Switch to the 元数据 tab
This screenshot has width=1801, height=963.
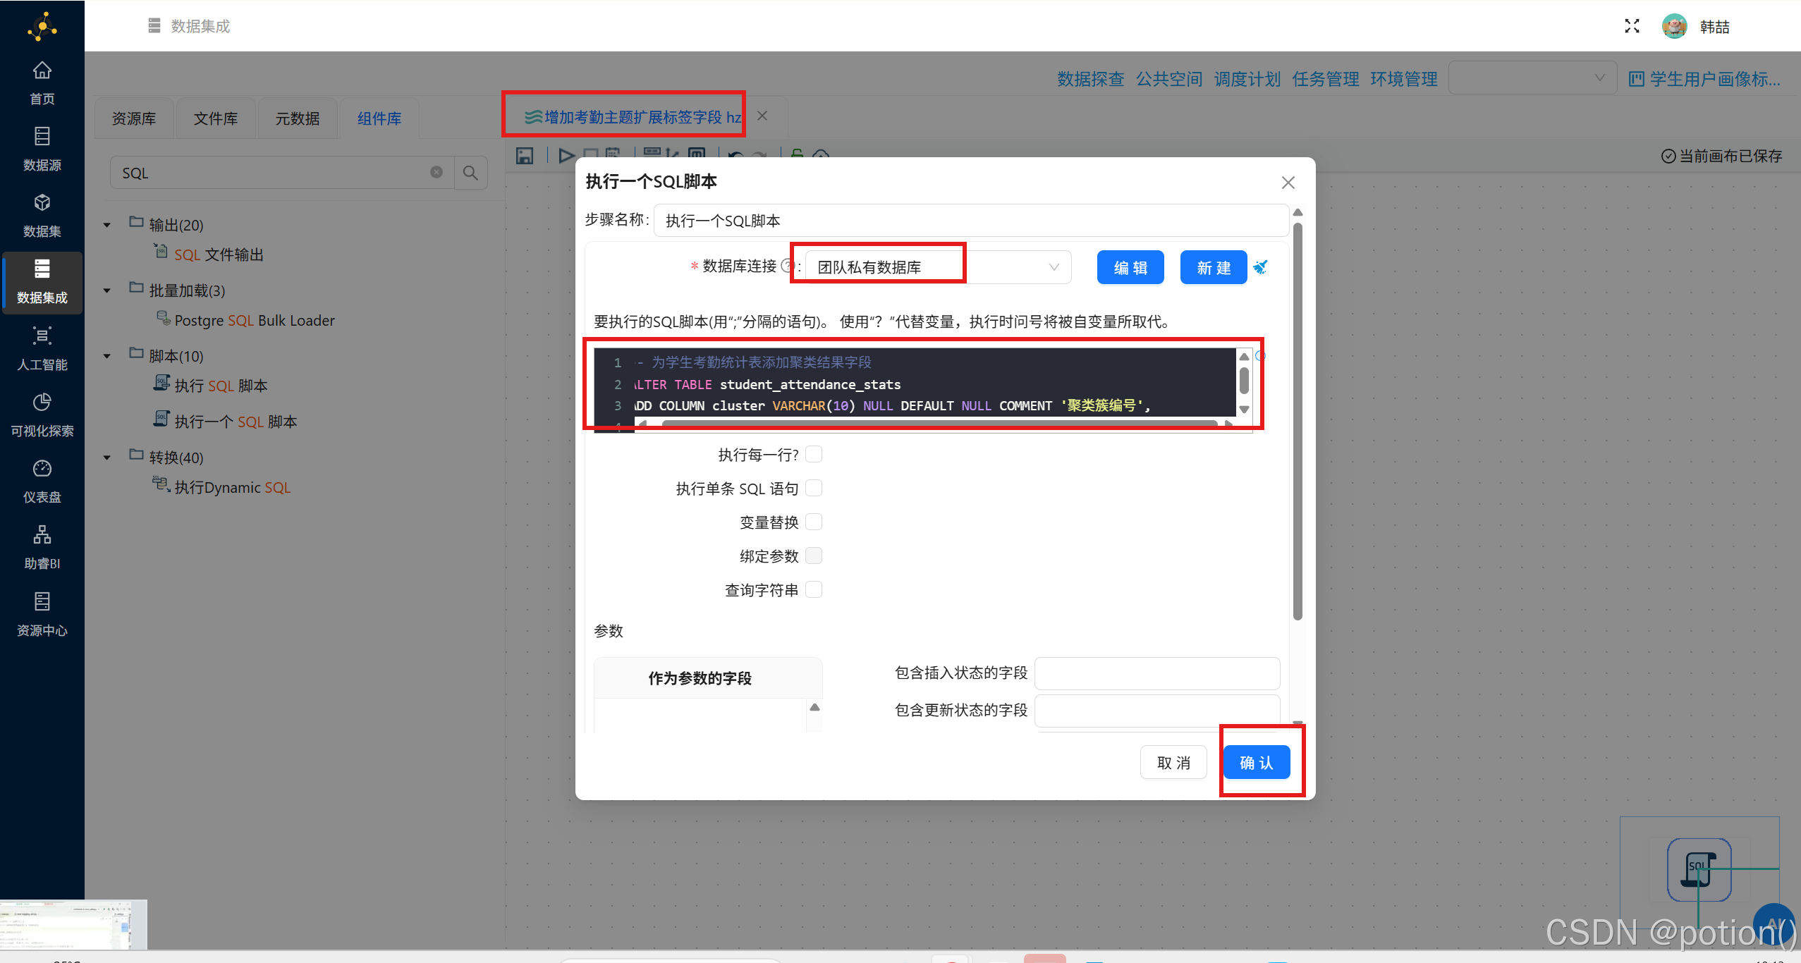click(298, 118)
